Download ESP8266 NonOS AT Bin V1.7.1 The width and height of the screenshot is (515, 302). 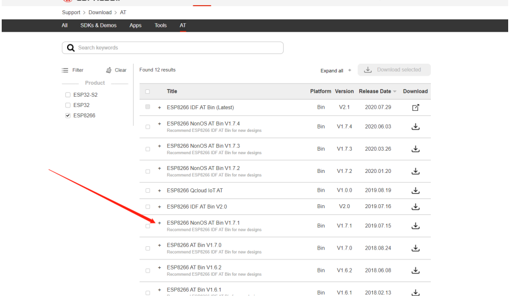(x=416, y=226)
